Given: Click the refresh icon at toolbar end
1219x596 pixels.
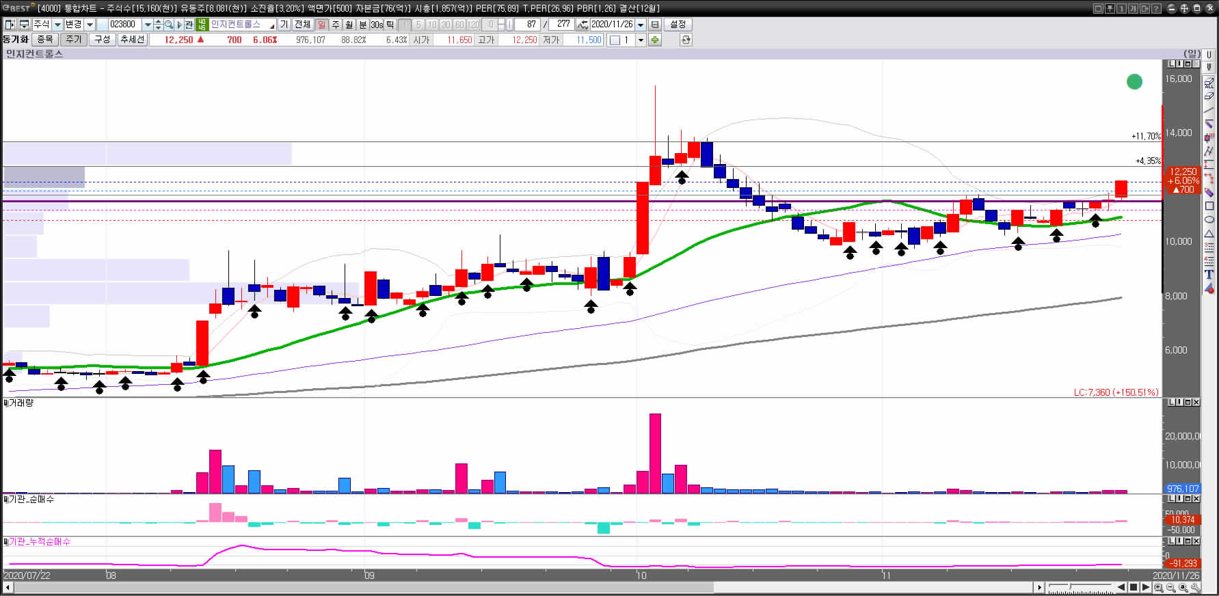Looking at the screenshot, I should click(686, 40).
